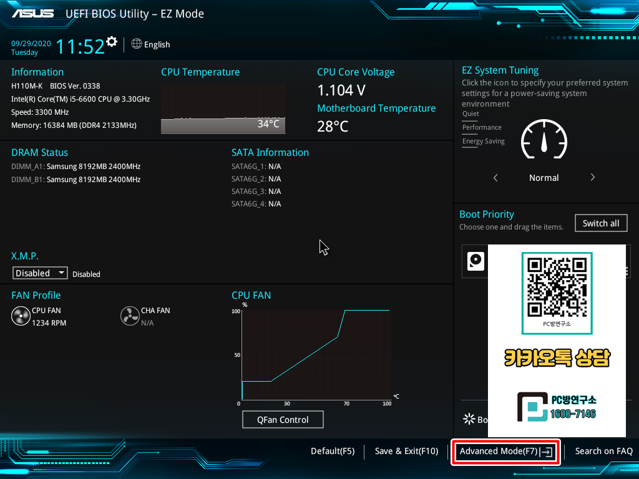This screenshot has width=639, height=479.
Task: Click the SATA6G_4 N/A entry
Action: pos(256,204)
